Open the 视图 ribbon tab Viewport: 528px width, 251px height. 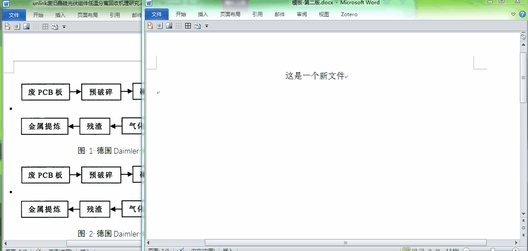[324, 14]
